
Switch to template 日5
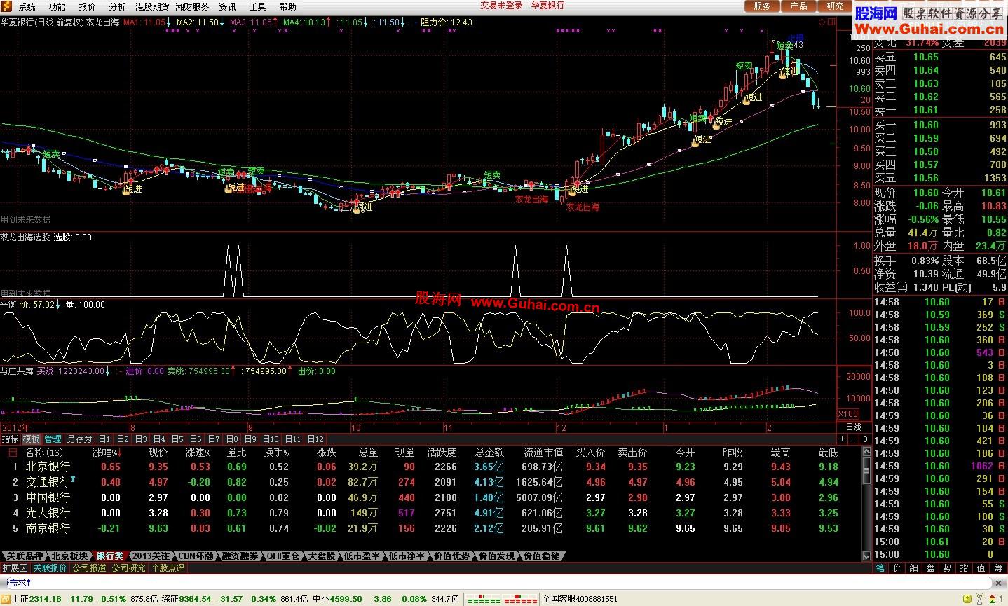(x=177, y=439)
